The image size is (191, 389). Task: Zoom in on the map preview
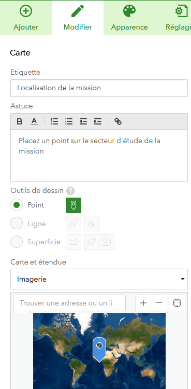[143, 303]
